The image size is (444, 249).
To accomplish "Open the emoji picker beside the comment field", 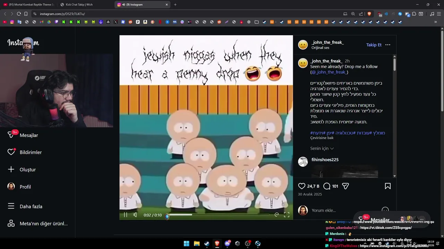I will pyautogui.click(x=385, y=210).
